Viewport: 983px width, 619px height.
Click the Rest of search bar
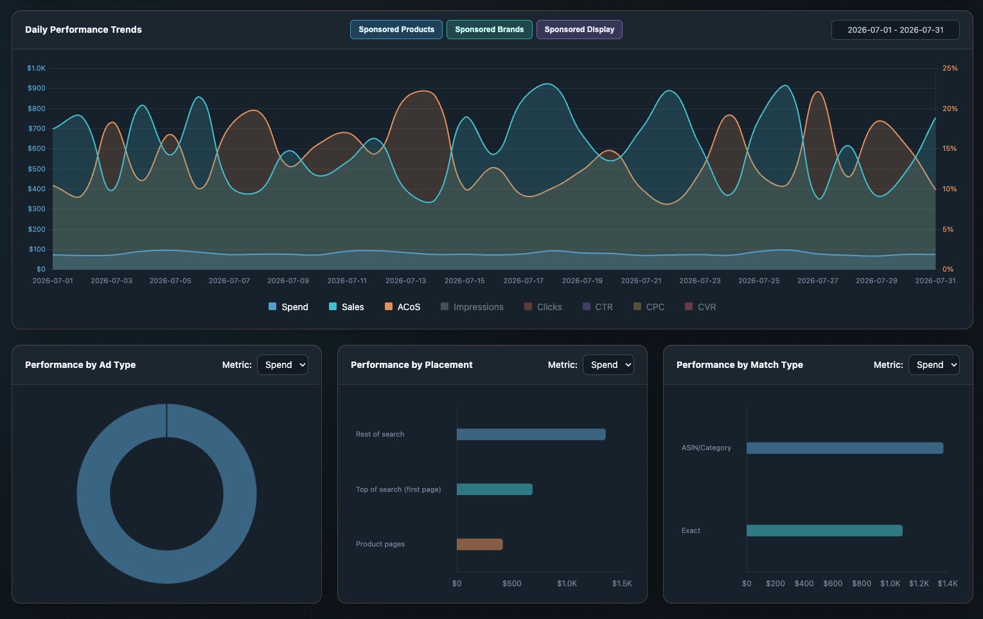pos(531,435)
